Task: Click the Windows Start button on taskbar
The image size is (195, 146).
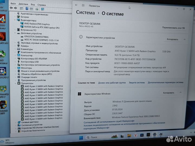Action: click(x=81, y=138)
